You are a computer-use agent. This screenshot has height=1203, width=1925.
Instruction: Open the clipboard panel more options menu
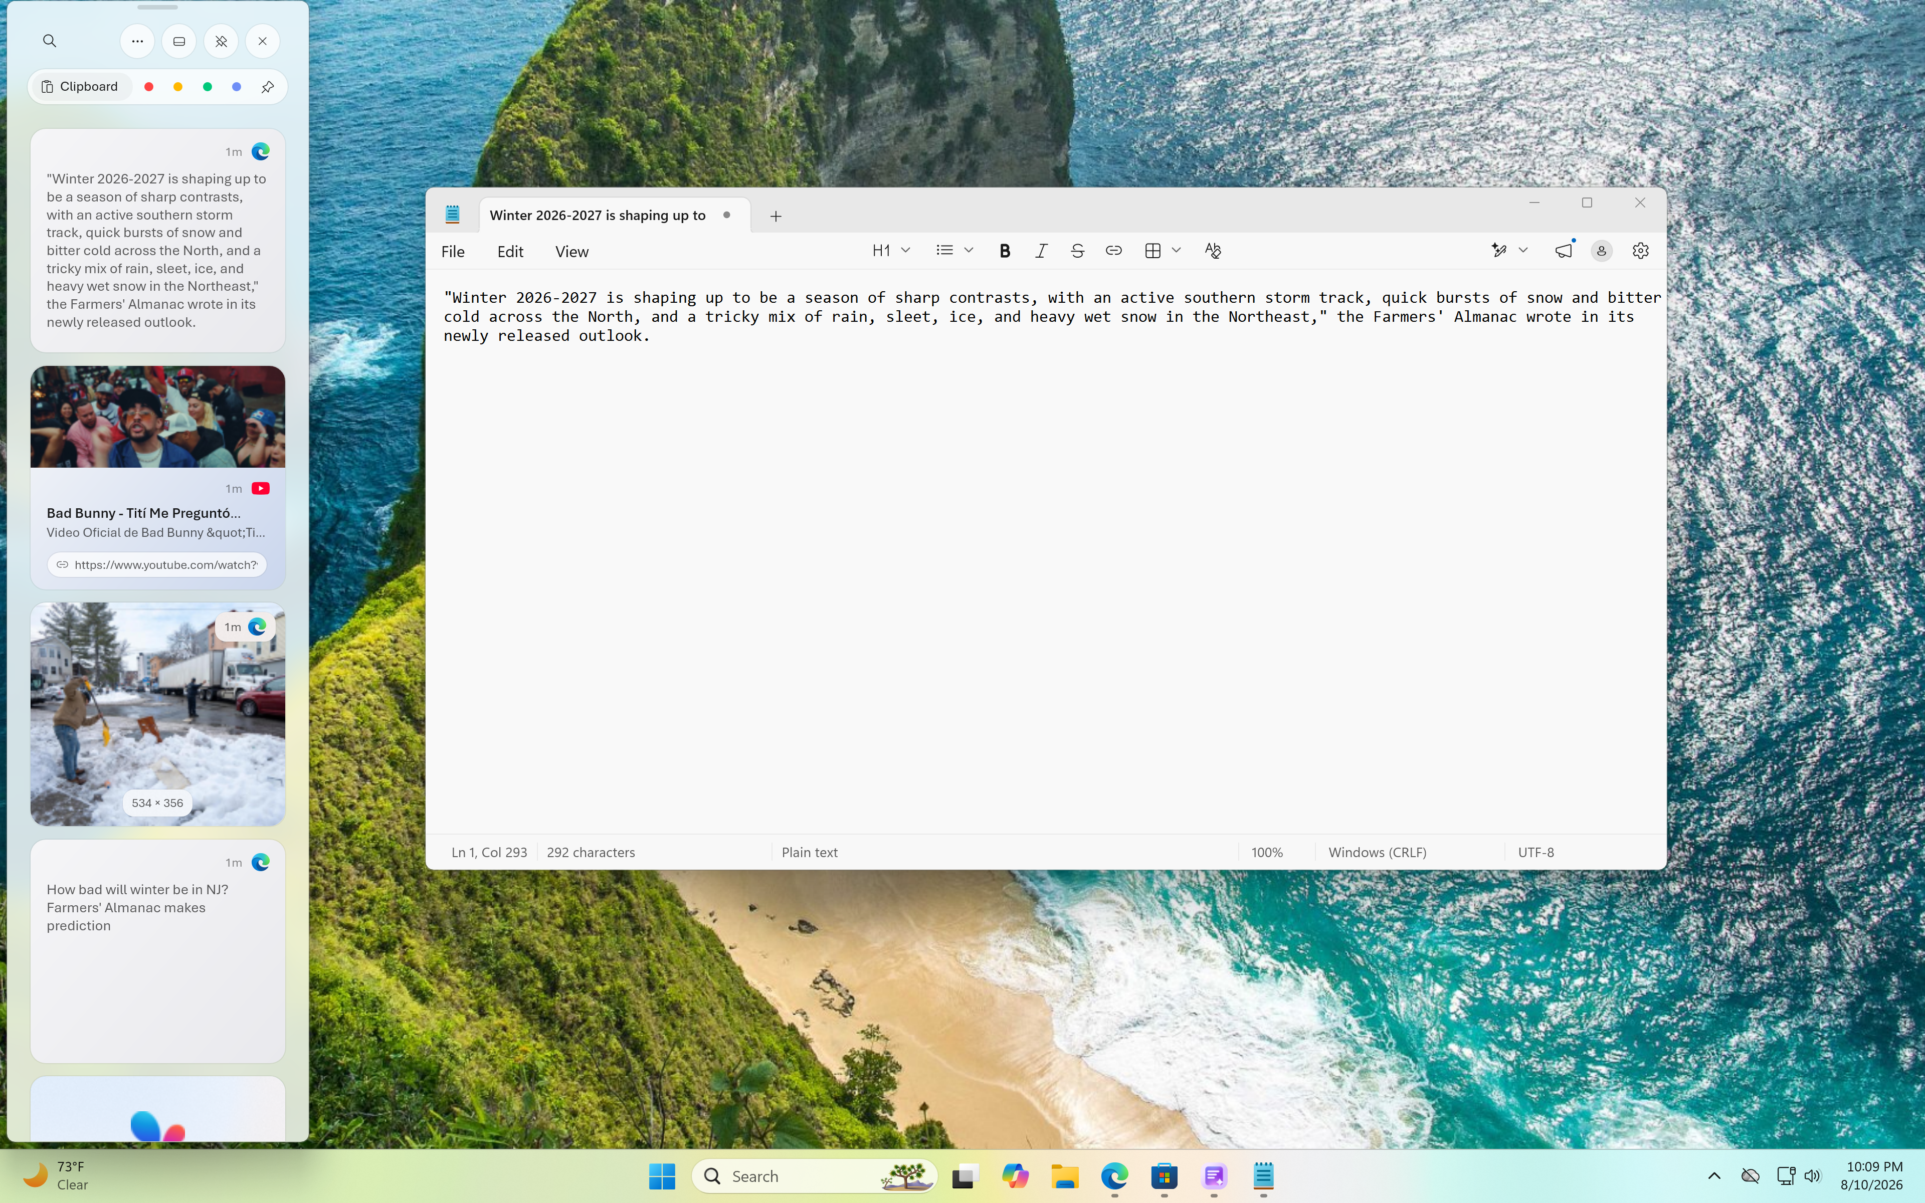tap(138, 41)
